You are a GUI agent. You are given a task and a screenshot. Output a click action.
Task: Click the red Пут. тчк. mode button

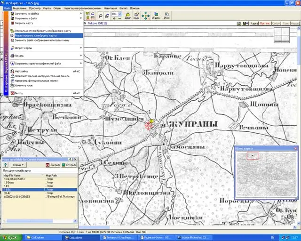[x=265, y=24]
